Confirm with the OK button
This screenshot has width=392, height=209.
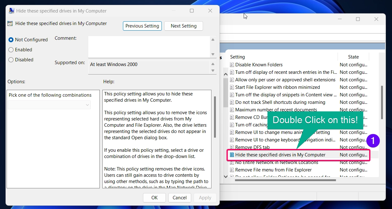[x=155, y=198]
